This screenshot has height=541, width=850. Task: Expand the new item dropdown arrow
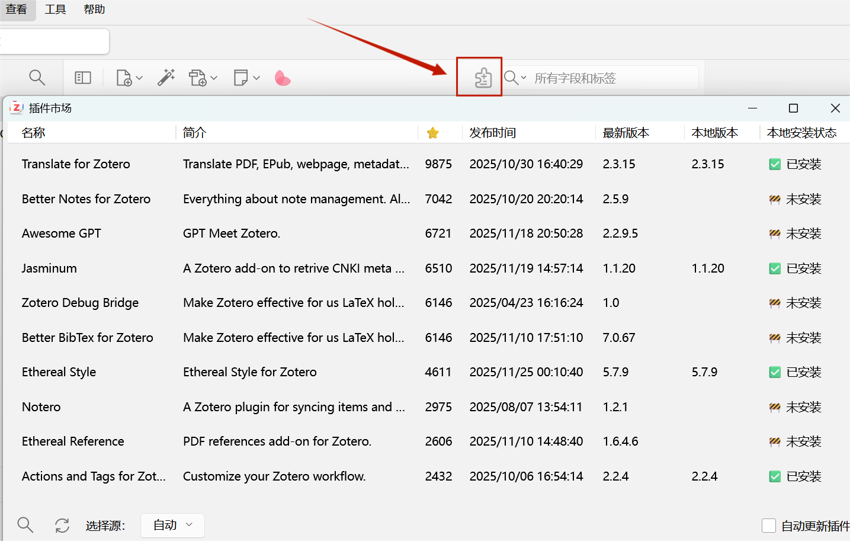point(139,78)
